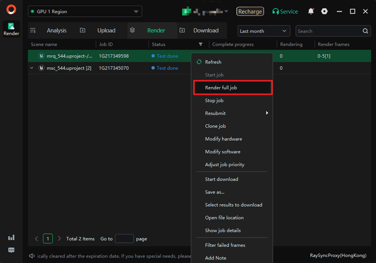
Task: Click page 1 pagination button
Action: pyautogui.click(x=48, y=239)
